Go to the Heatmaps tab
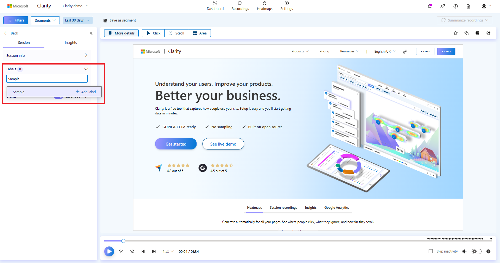 click(x=265, y=6)
